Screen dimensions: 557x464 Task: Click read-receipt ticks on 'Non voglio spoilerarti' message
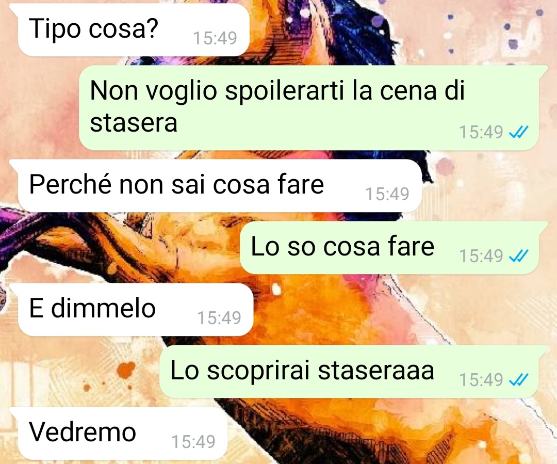click(x=519, y=132)
